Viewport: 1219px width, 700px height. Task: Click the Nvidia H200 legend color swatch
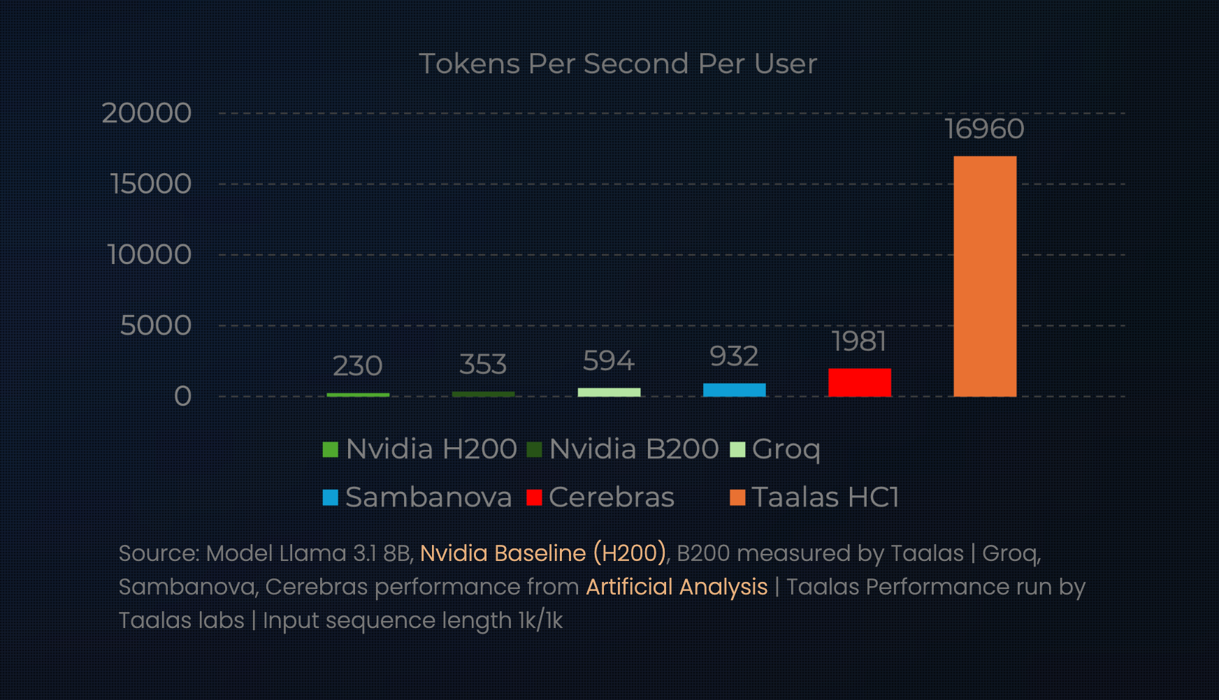click(x=331, y=449)
